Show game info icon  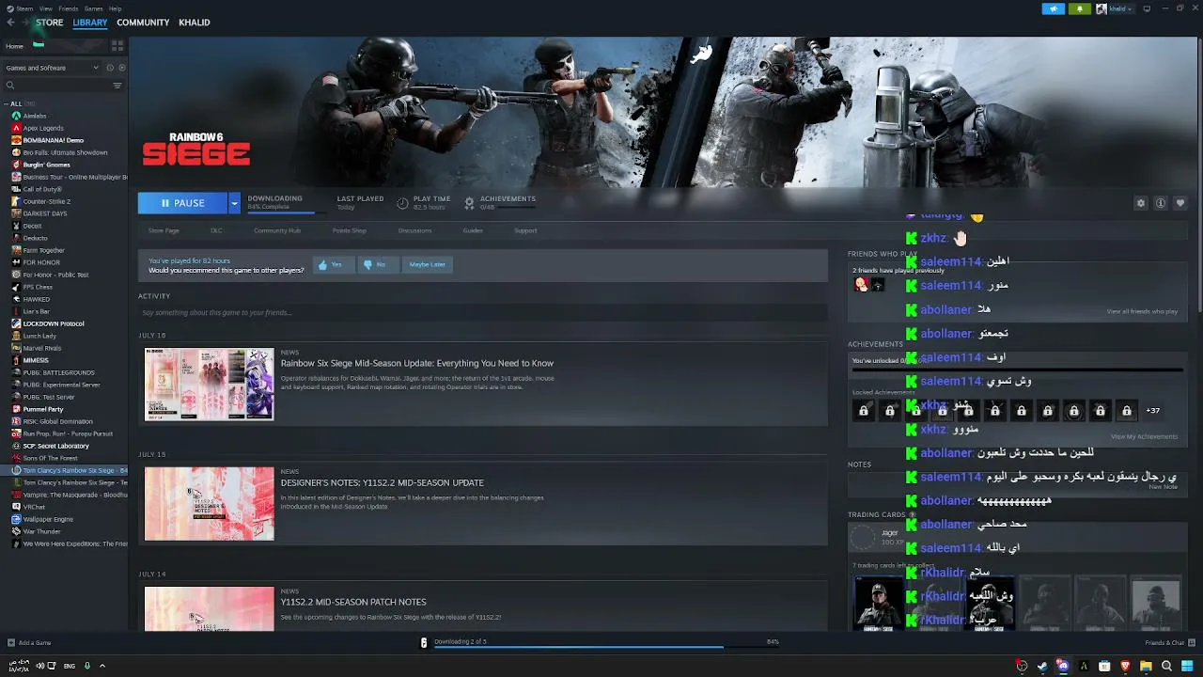[x=1161, y=203]
